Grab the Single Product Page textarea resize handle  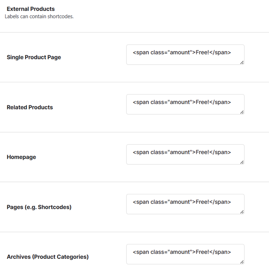pyautogui.click(x=242, y=62)
